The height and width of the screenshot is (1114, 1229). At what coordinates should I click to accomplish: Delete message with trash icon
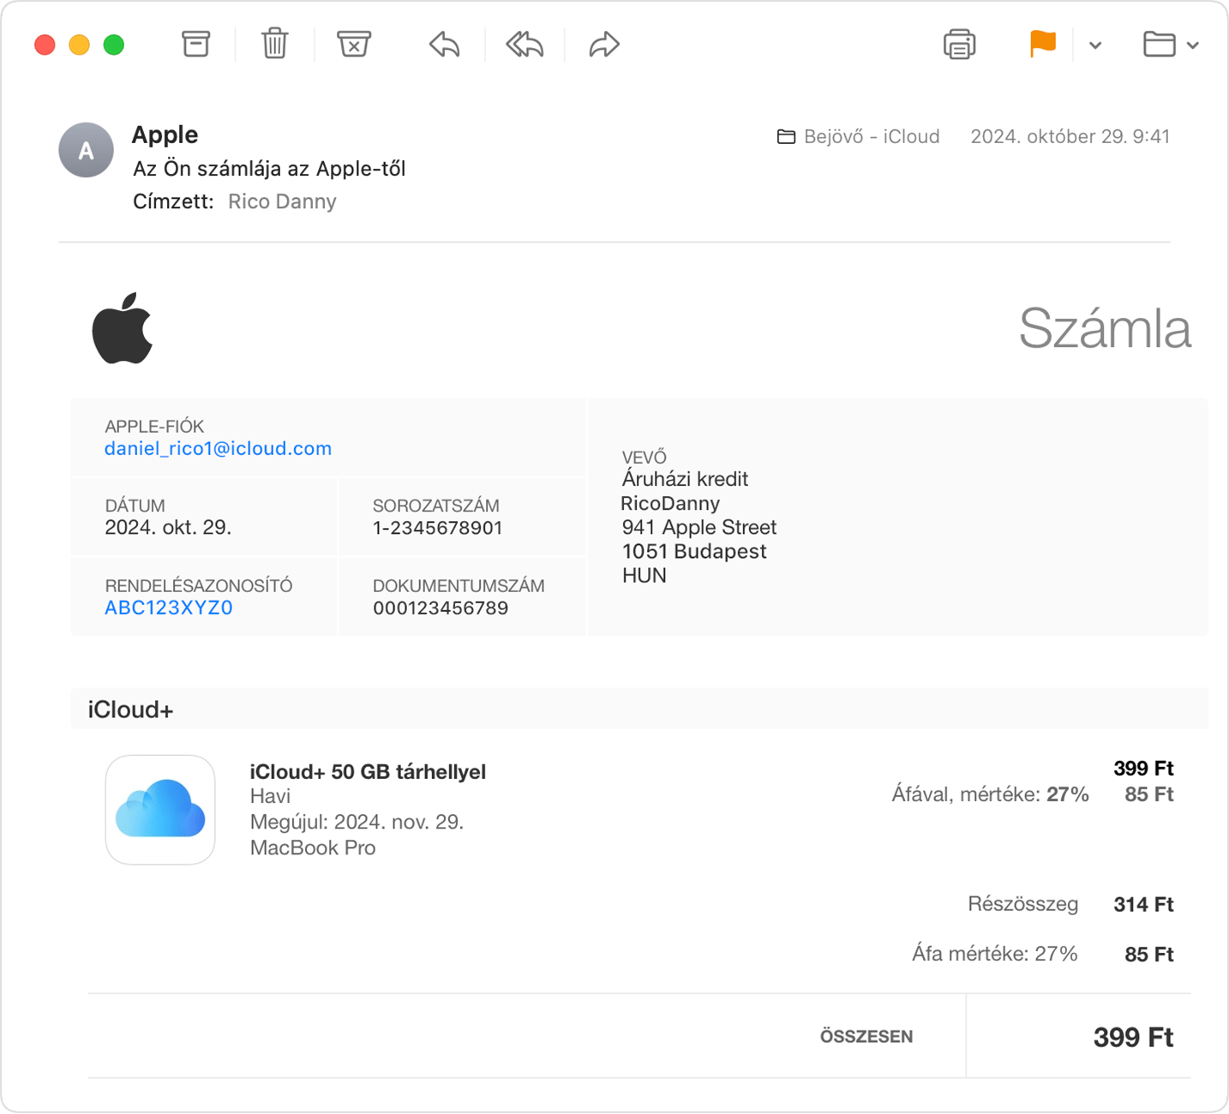[x=274, y=44]
